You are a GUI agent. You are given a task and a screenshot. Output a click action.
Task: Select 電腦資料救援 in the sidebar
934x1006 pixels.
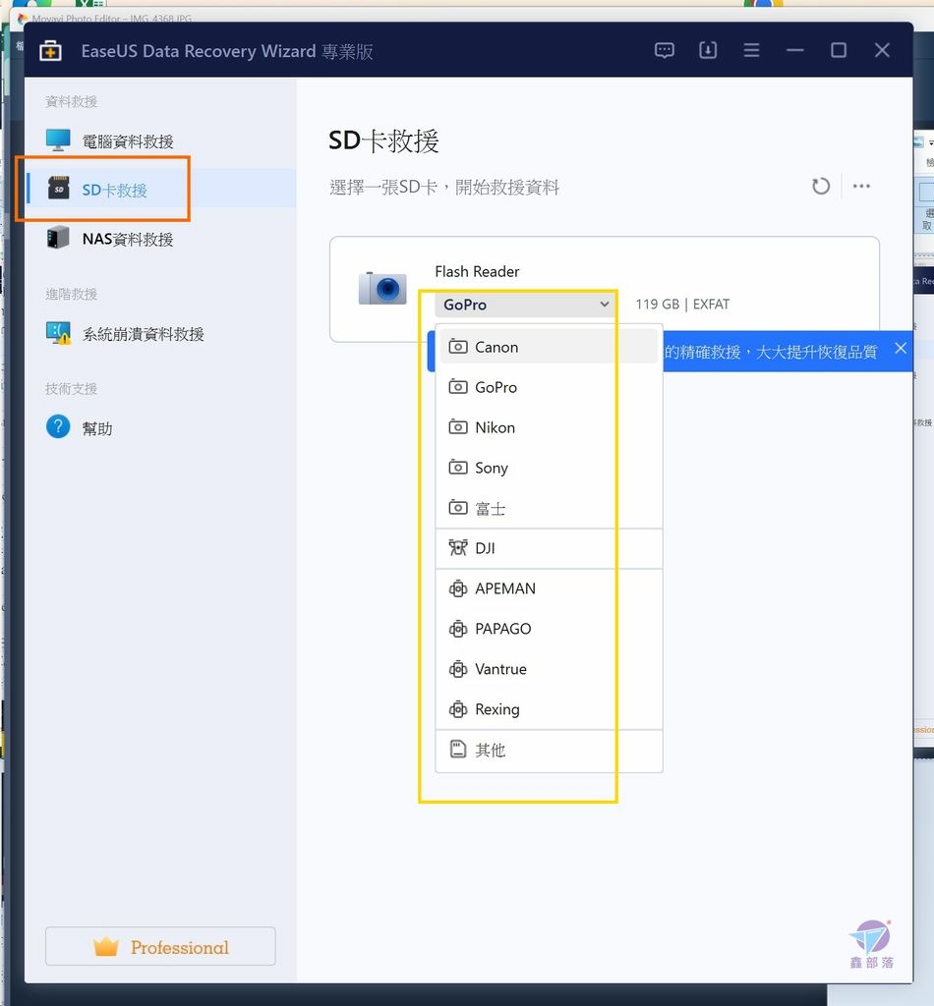160,141
